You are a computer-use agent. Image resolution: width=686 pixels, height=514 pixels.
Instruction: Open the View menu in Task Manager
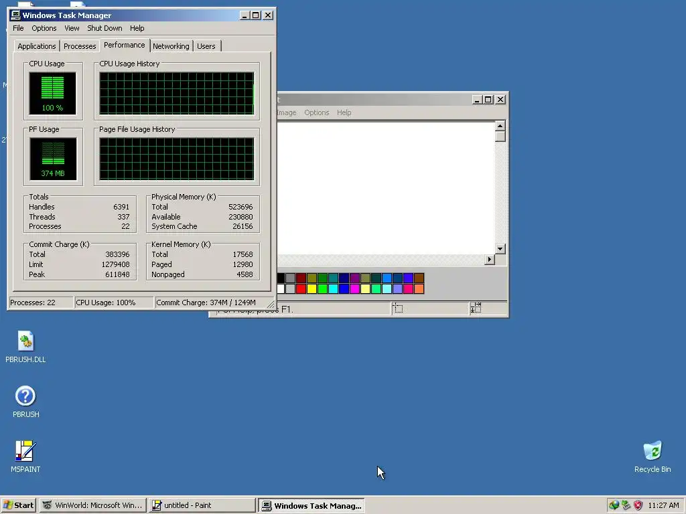coord(72,28)
